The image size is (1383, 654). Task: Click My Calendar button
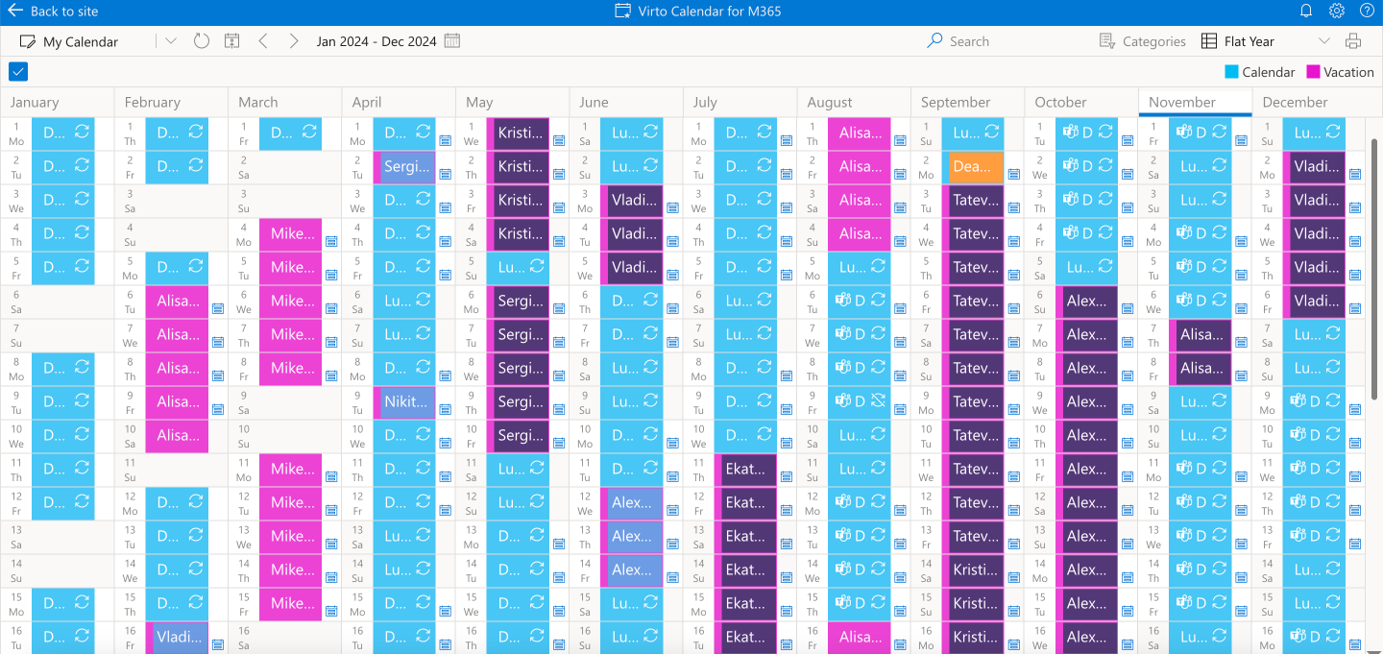pos(69,41)
